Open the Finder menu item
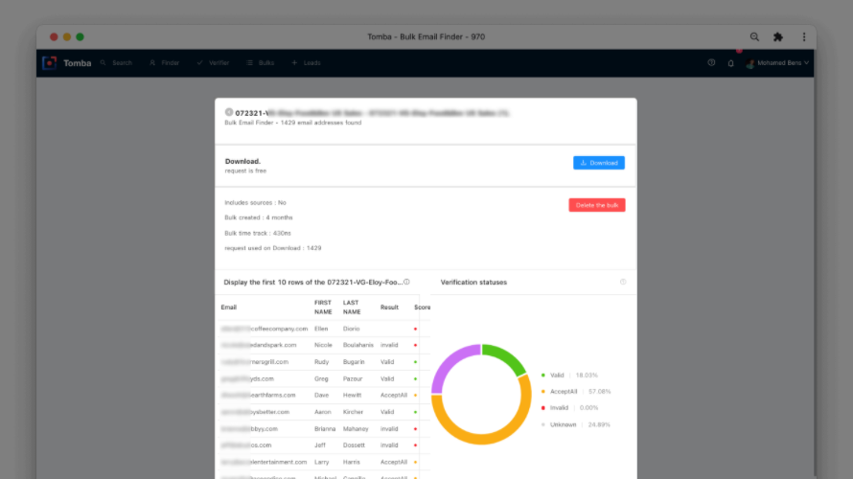The width and height of the screenshot is (853, 479). [164, 63]
